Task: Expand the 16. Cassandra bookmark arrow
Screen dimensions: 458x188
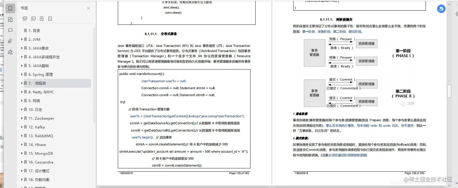Action: coord(22,162)
